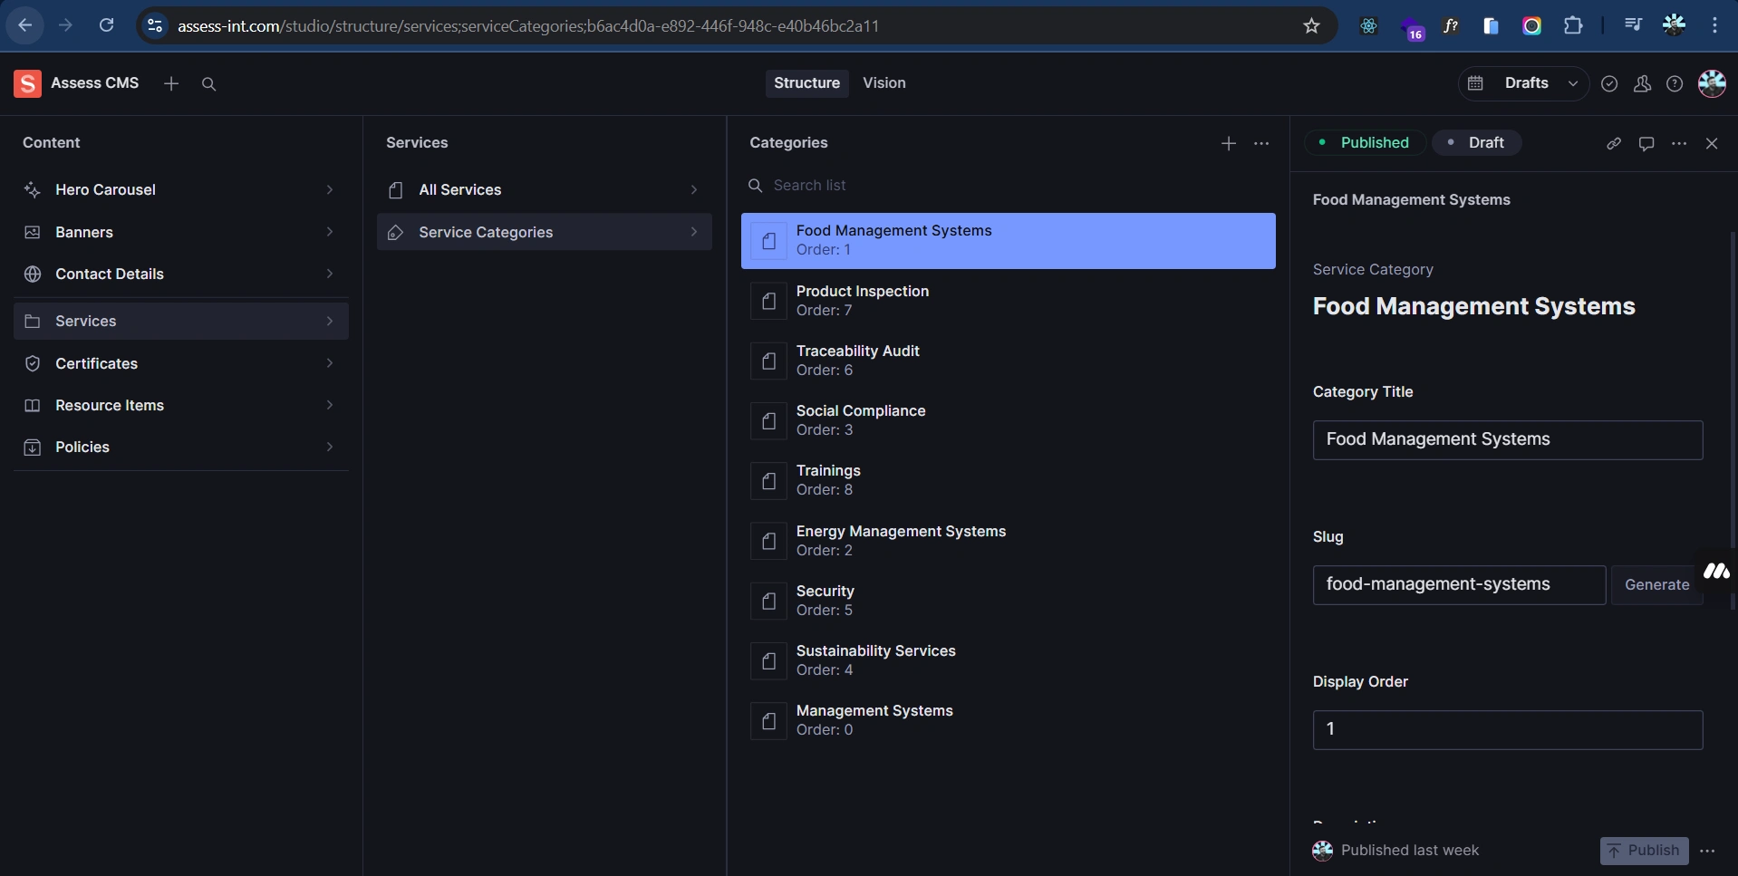Create a new document with the plus icon

(170, 83)
